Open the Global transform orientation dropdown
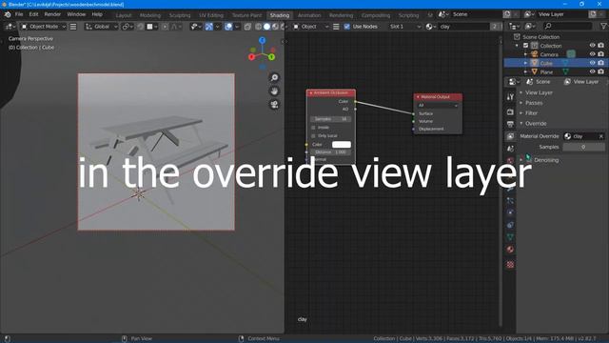The width and height of the screenshot is (609, 343). tap(102, 27)
